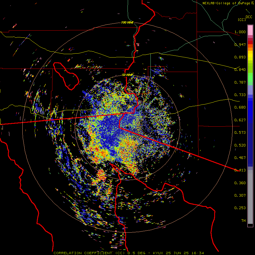Pick the pink segment at color bar top
255x255 pixels.
click(x=250, y=30)
